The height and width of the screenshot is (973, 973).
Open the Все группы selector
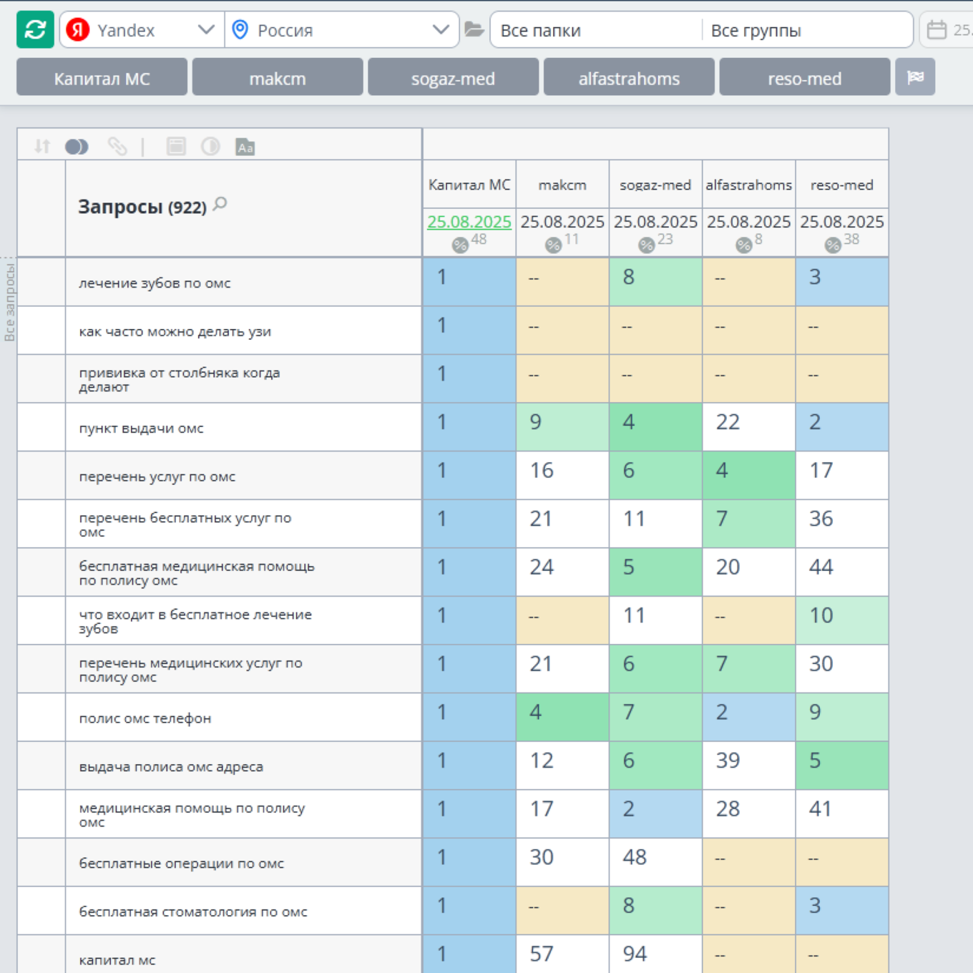point(806,30)
